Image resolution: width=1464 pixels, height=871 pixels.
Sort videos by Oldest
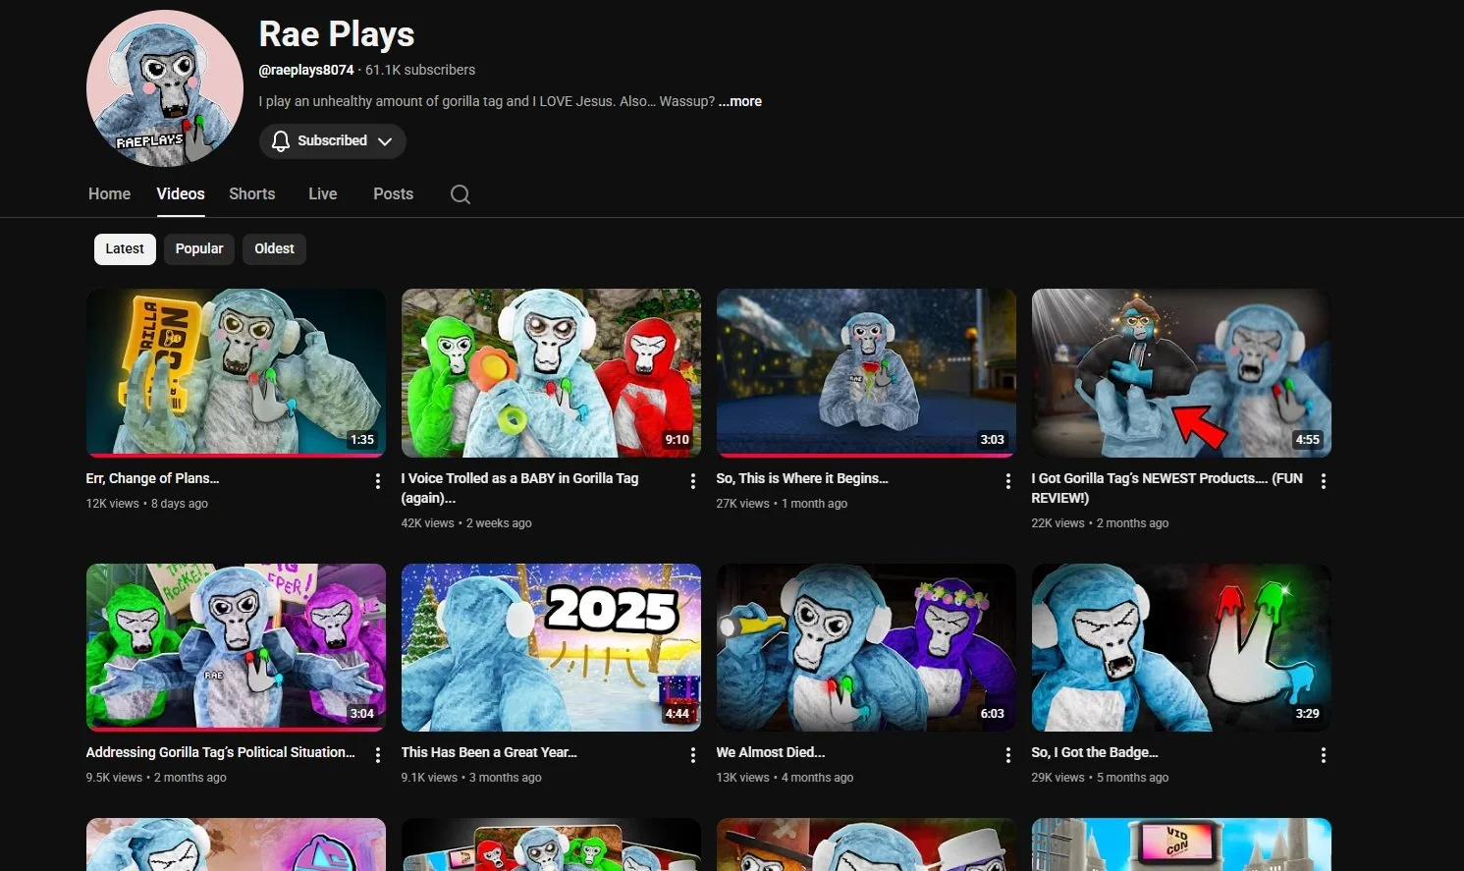click(x=274, y=249)
